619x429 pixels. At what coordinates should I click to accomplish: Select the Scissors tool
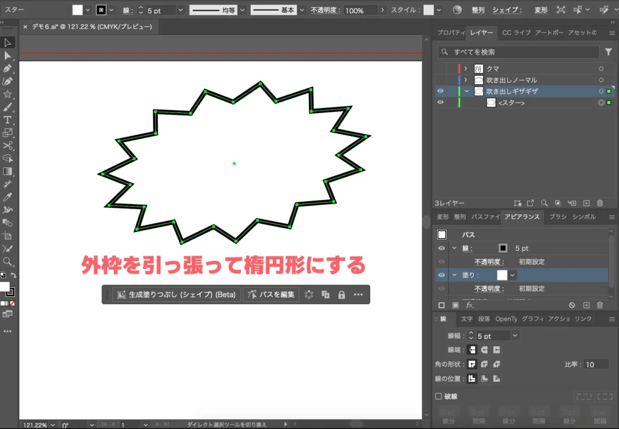click(8, 146)
